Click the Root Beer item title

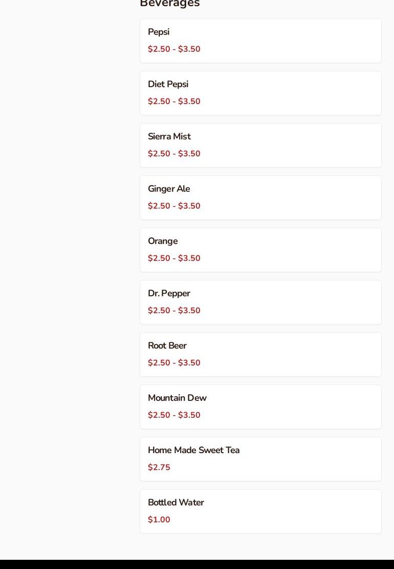pos(167,346)
